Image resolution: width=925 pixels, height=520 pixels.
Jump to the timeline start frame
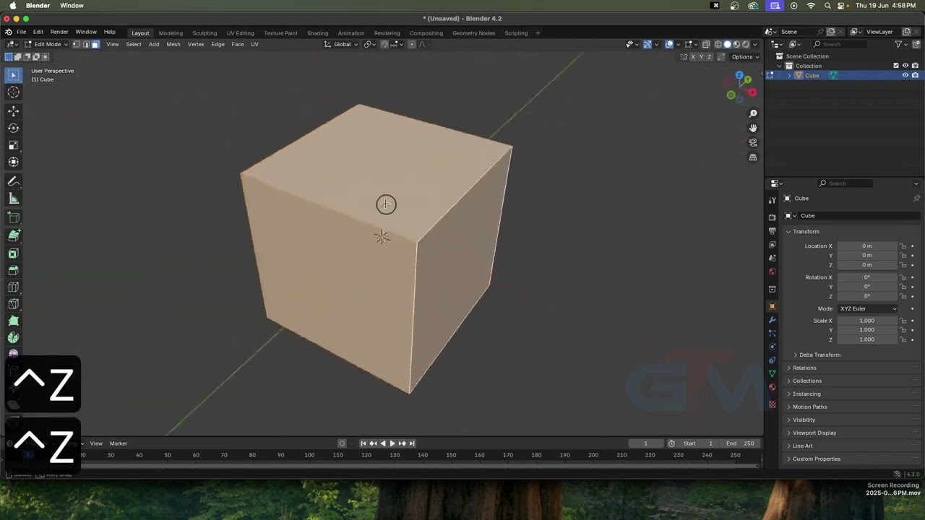pyautogui.click(x=363, y=443)
